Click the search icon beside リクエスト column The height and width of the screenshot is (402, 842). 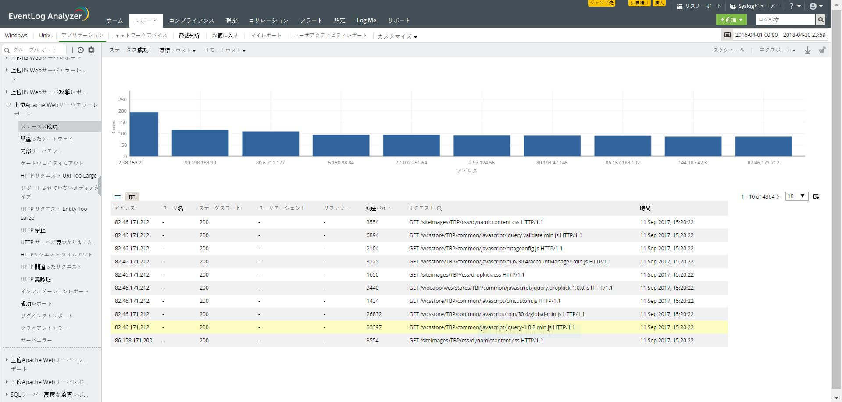tap(439, 209)
